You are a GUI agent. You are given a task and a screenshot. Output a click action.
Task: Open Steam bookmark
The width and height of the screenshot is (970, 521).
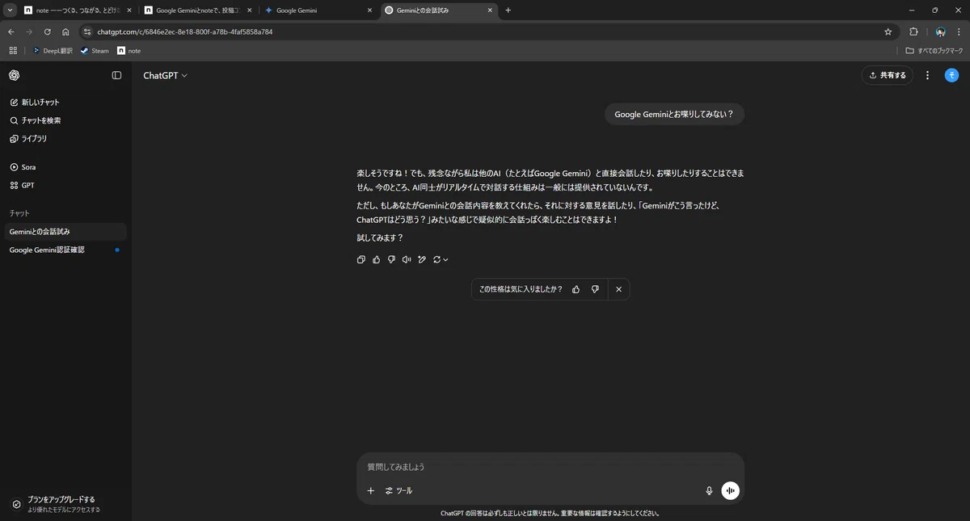(95, 50)
